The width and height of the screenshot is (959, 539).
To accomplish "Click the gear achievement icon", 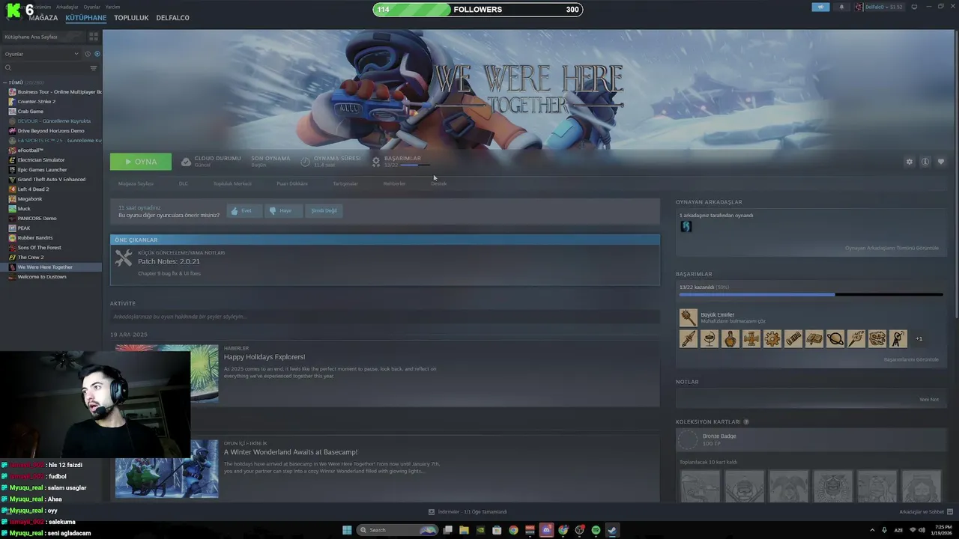I will tap(772, 339).
